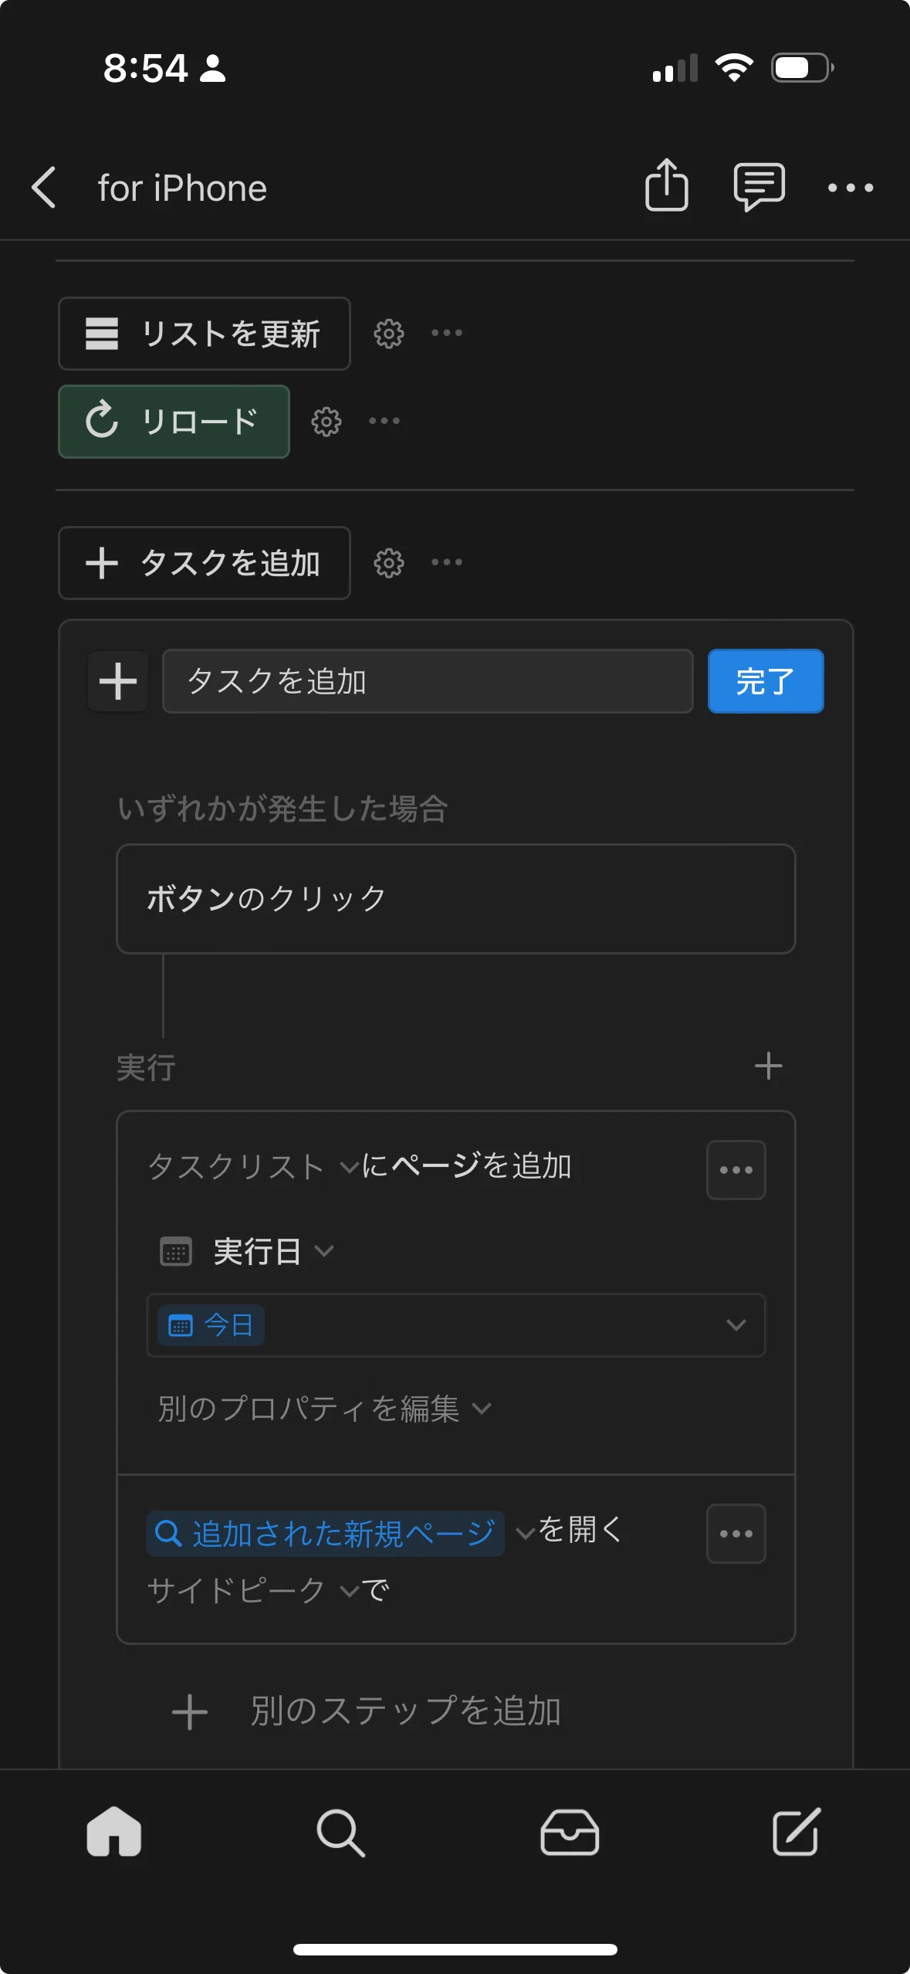Open the comments icon in header
Screen dimensions: 910x1974
pyautogui.click(x=759, y=186)
